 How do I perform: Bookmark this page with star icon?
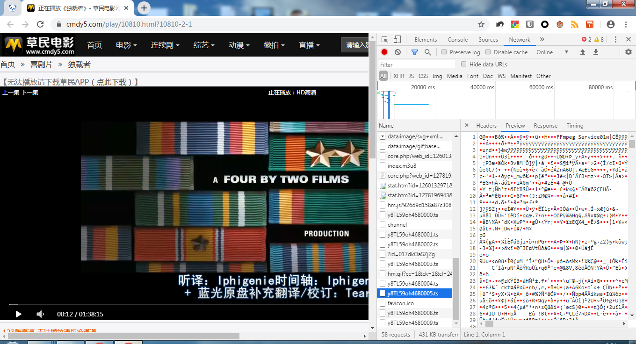coord(481,24)
